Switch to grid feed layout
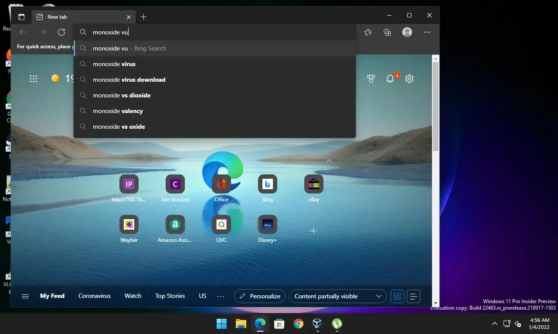This screenshot has width=558, height=334. coord(397,297)
